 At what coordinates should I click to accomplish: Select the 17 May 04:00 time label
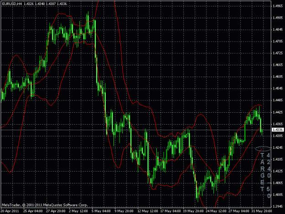click(x=170, y=211)
